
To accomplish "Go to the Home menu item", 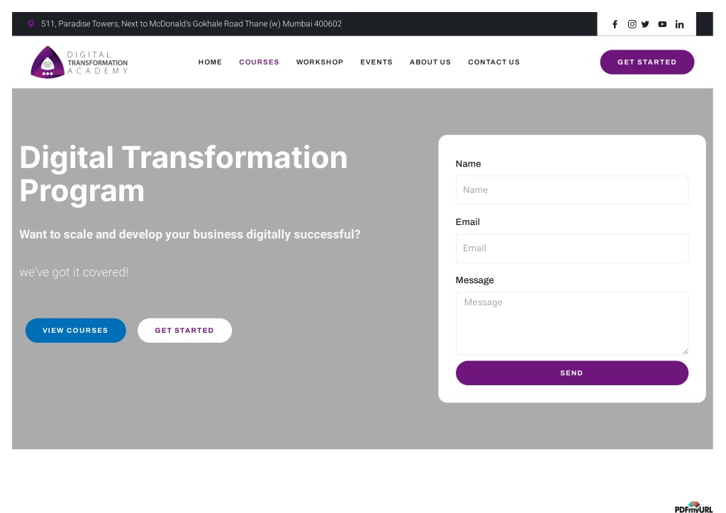I will tap(210, 62).
